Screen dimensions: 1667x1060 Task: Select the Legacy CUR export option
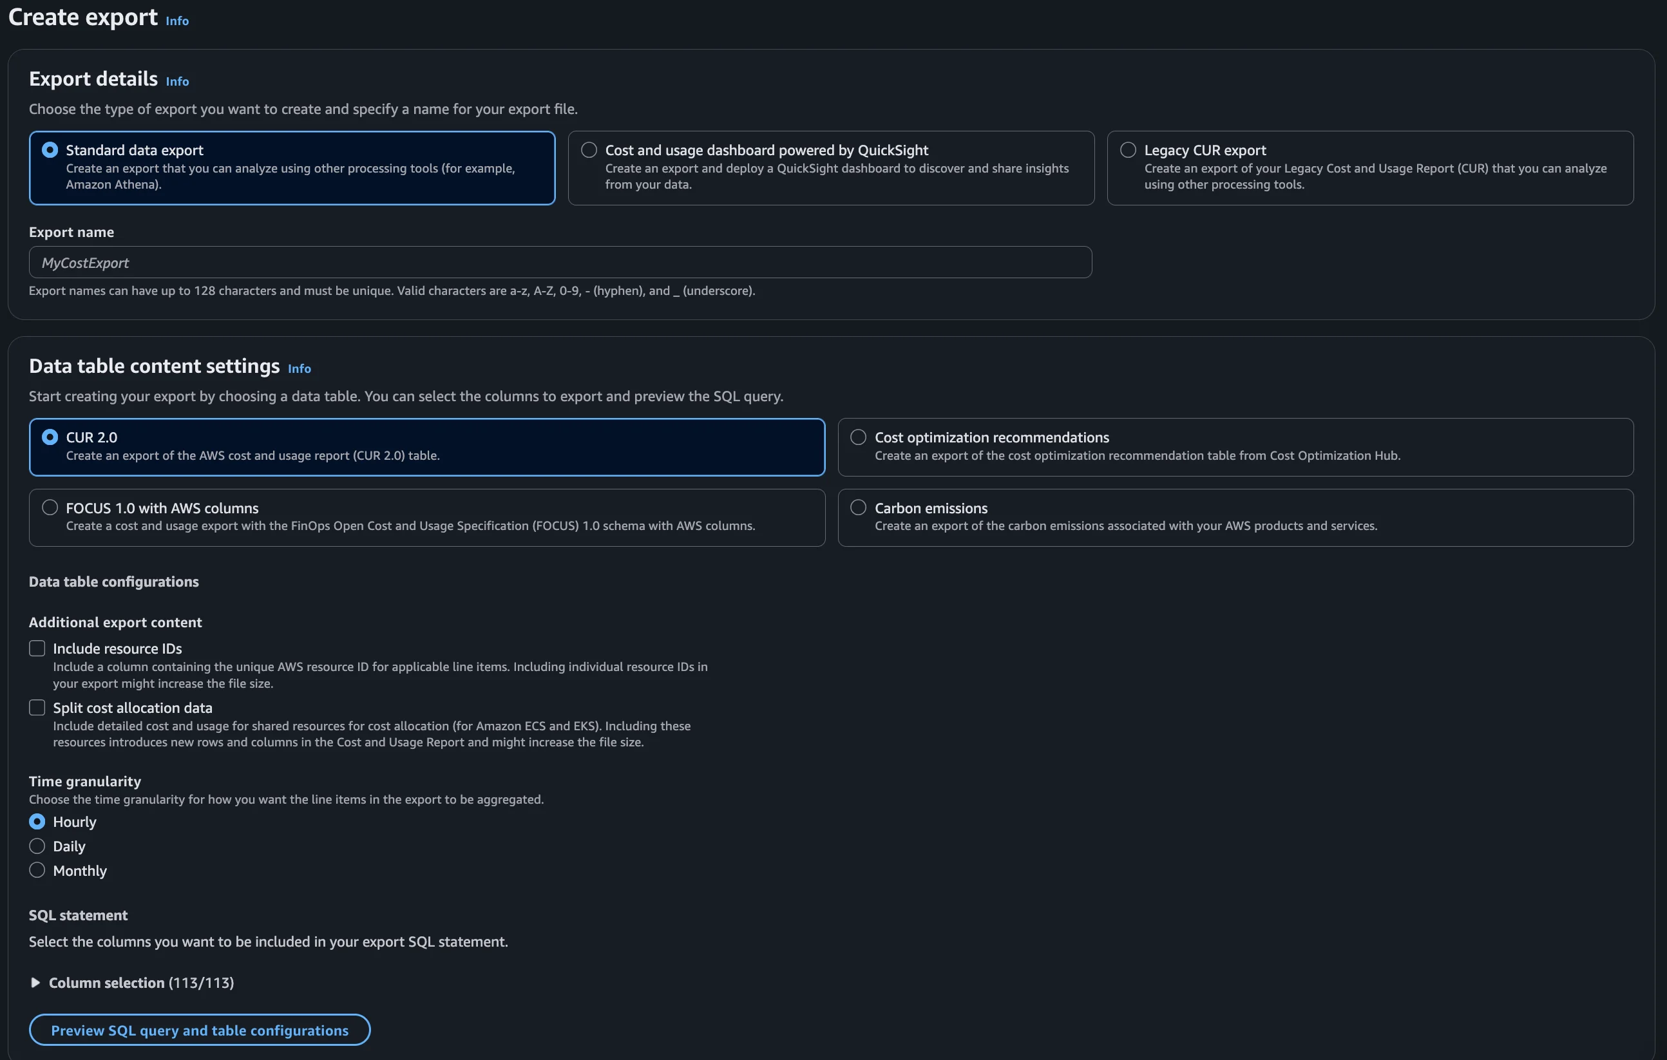pyautogui.click(x=1370, y=168)
